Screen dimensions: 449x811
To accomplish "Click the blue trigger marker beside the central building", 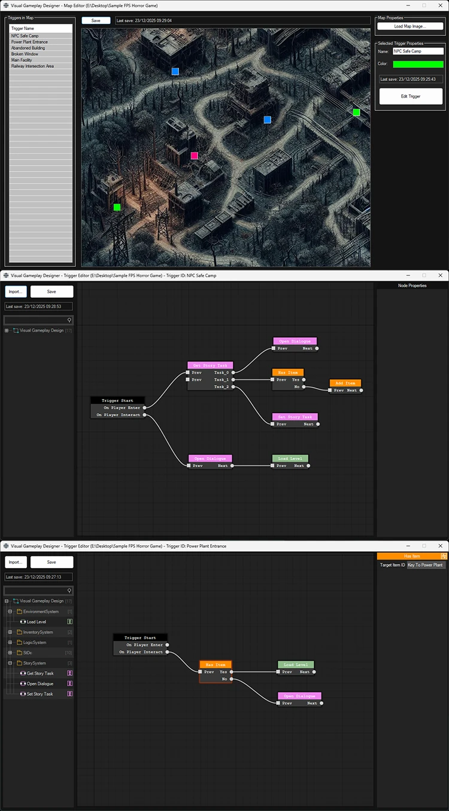I will 268,120.
